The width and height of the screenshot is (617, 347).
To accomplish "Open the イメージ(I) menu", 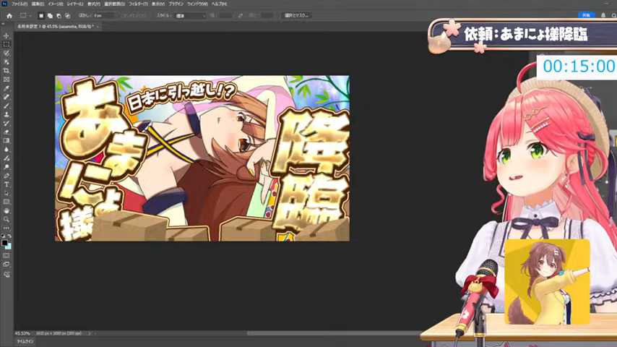I will pos(55,4).
